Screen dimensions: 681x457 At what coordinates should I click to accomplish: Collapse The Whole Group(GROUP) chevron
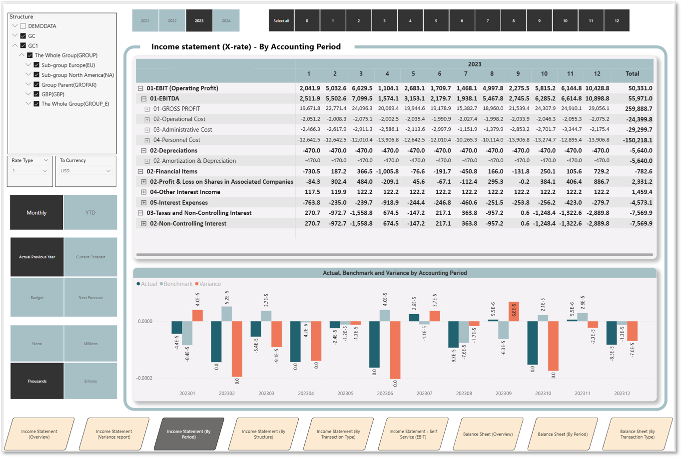(22, 55)
